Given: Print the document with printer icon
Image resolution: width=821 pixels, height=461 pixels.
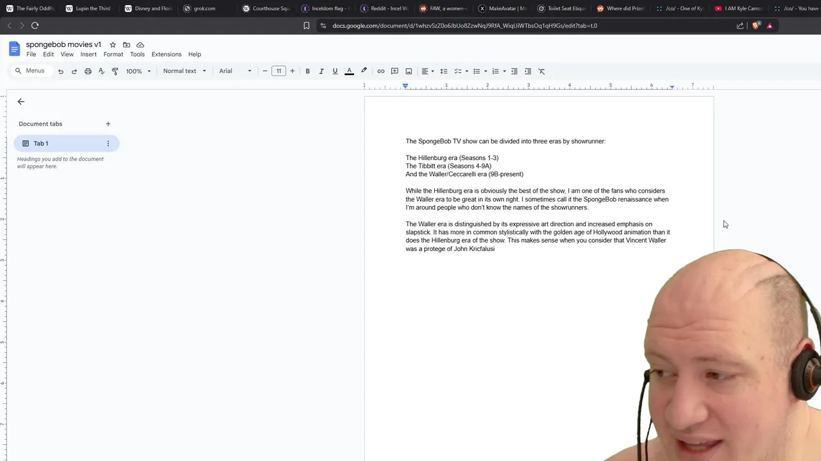Looking at the screenshot, I should [88, 71].
